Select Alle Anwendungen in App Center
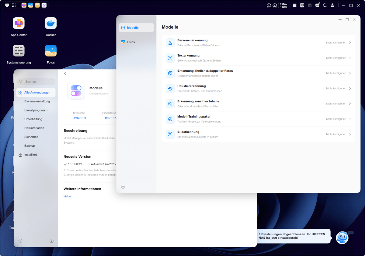The height and width of the screenshot is (256, 365). pos(36,93)
